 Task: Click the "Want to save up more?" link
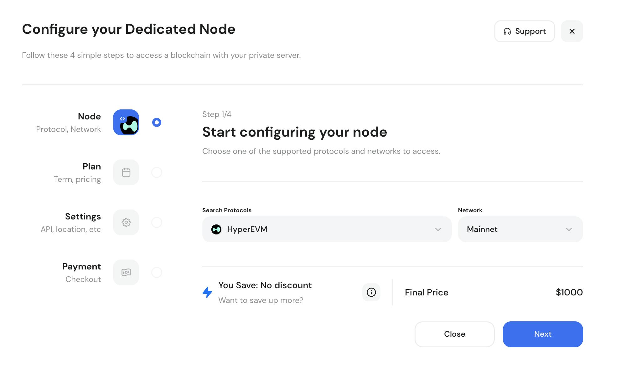(261, 300)
